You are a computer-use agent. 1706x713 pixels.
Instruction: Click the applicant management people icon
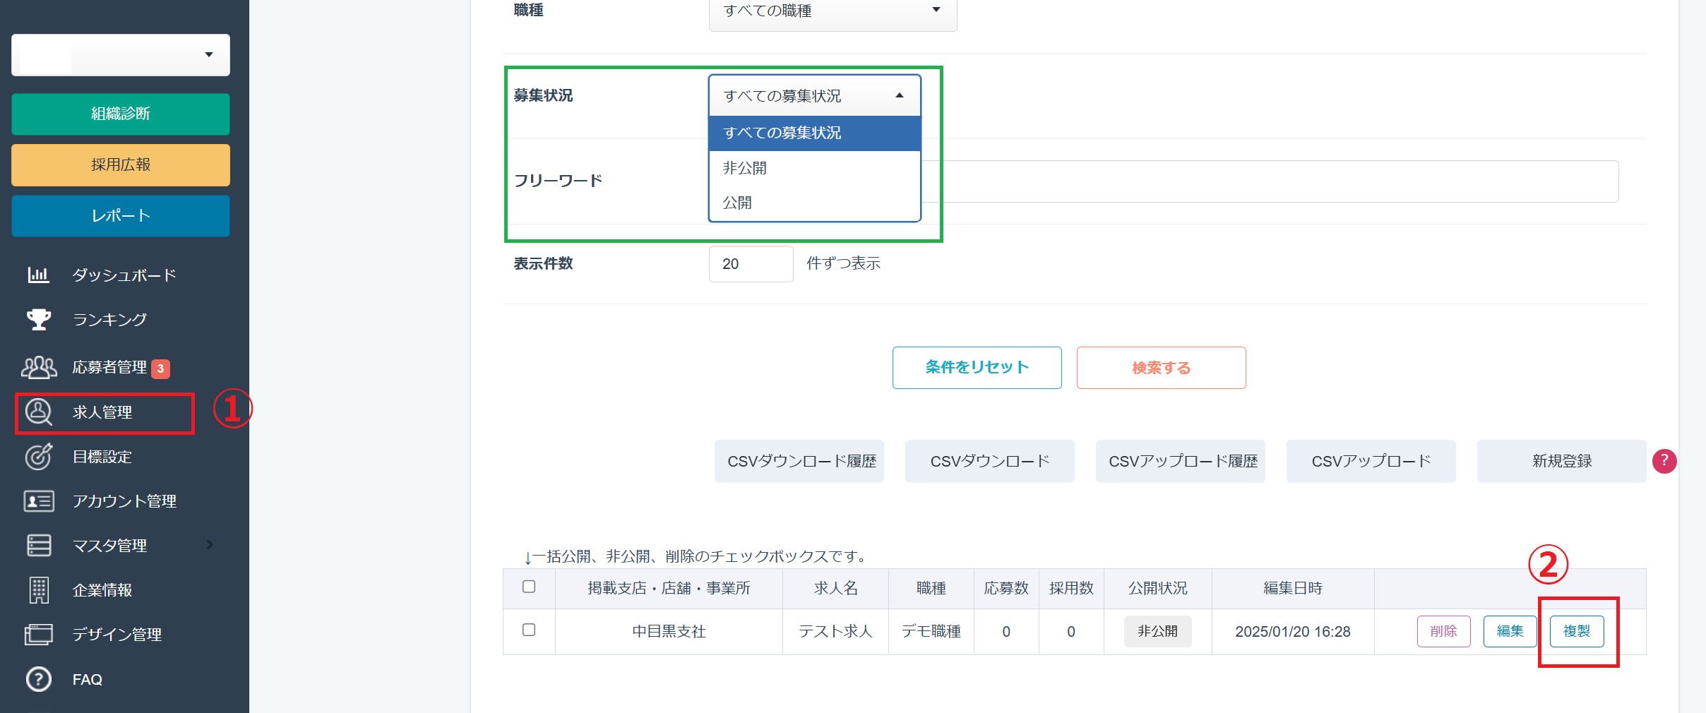pos(38,367)
